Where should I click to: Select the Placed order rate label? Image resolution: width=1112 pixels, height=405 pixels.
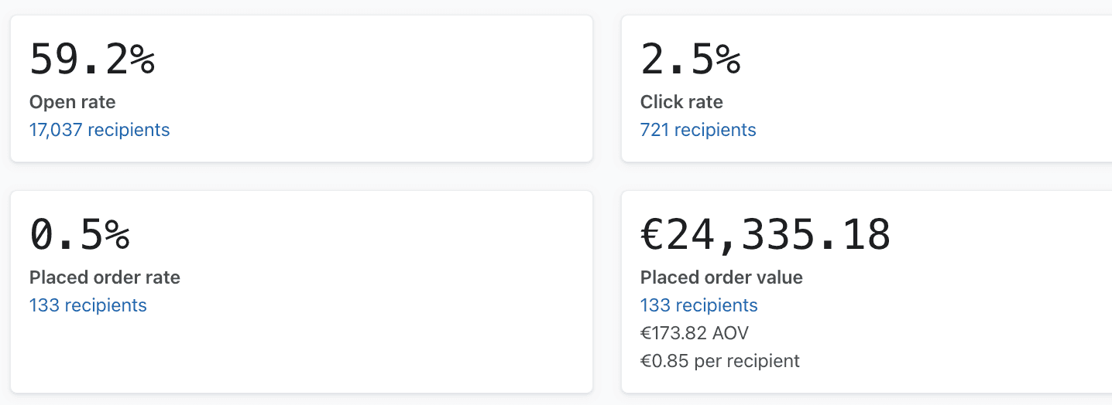[x=105, y=277]
